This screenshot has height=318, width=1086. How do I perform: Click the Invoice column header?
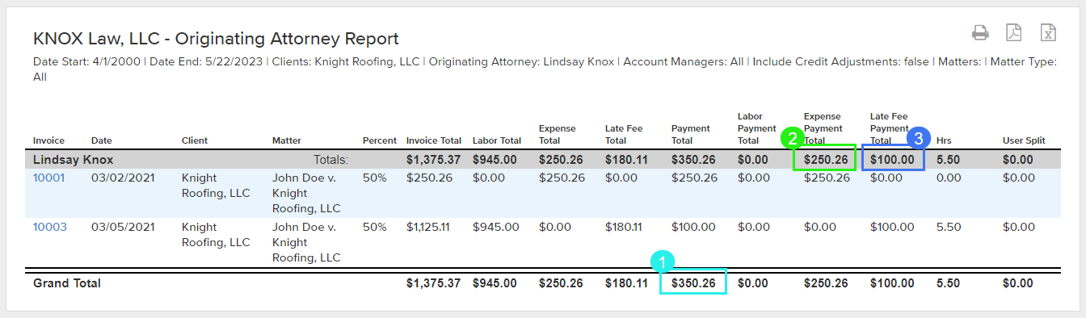48,140
